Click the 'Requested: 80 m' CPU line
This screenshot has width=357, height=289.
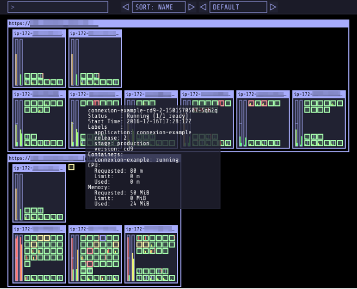tap(119, 171)
